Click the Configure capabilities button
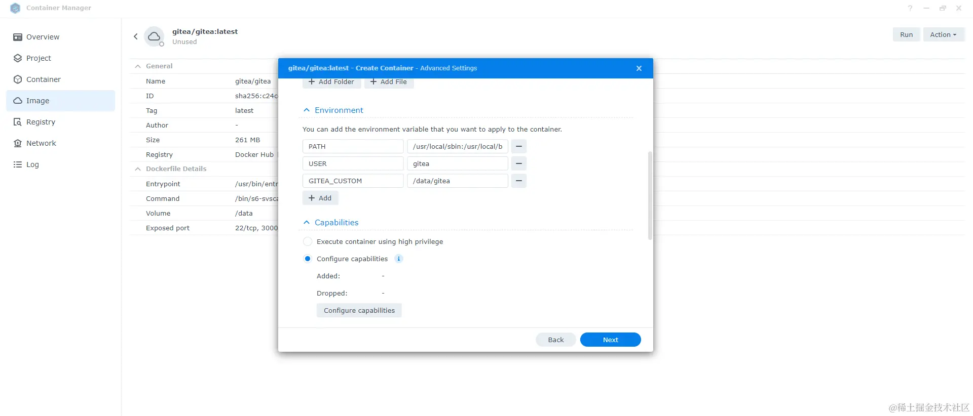Image resolution: width=973 pixels, height=416 pixels. (x=359, y=310)
